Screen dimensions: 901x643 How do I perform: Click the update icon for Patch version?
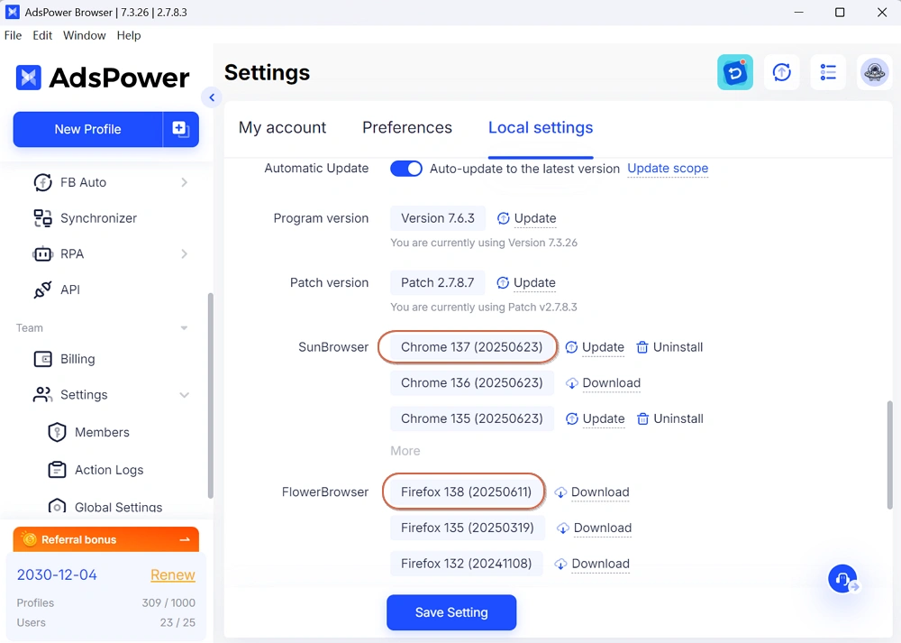click(503, 283)
